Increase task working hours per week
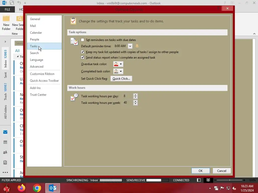The height and width of the screenshot is (193, 258). click(135, 102)
